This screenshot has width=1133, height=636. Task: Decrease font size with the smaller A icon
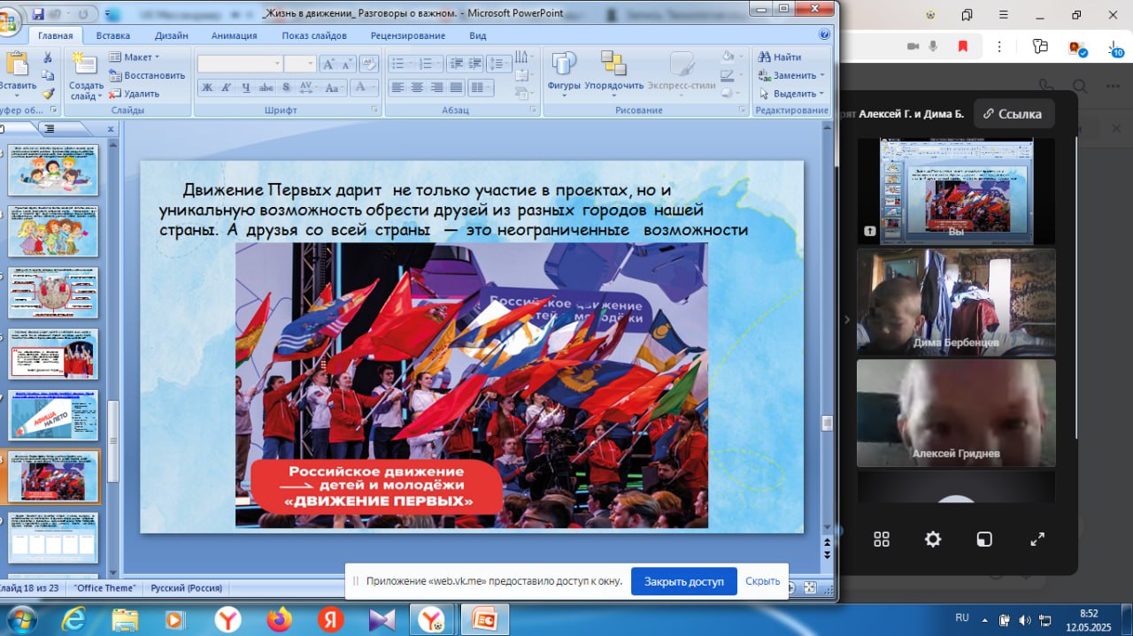pos(347,64)
